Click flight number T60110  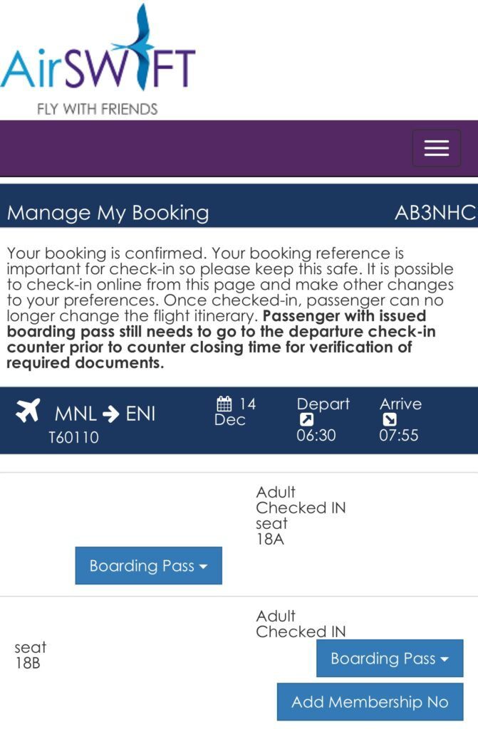pos(73,437)
